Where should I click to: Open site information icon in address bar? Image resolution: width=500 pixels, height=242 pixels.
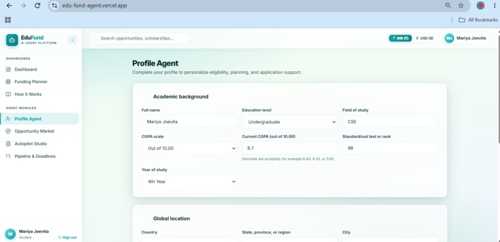55,6
